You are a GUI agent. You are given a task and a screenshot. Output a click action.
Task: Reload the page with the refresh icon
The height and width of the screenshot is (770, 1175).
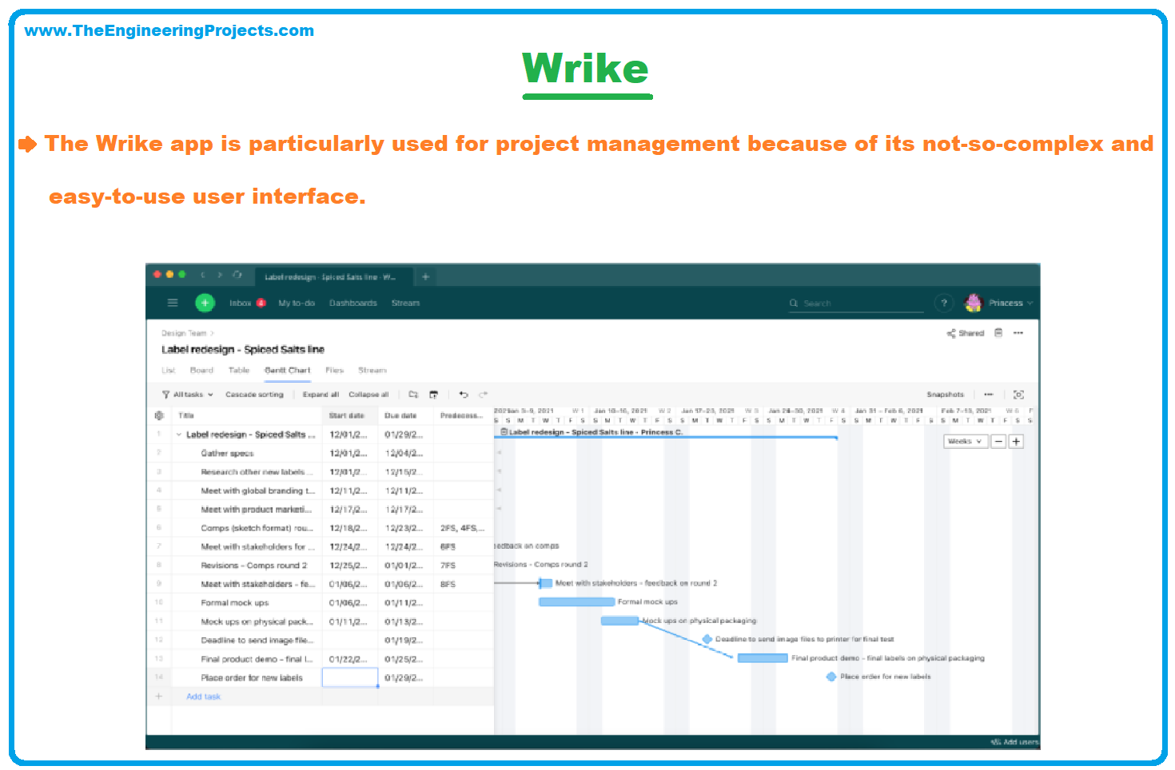[x=237, y=275]
